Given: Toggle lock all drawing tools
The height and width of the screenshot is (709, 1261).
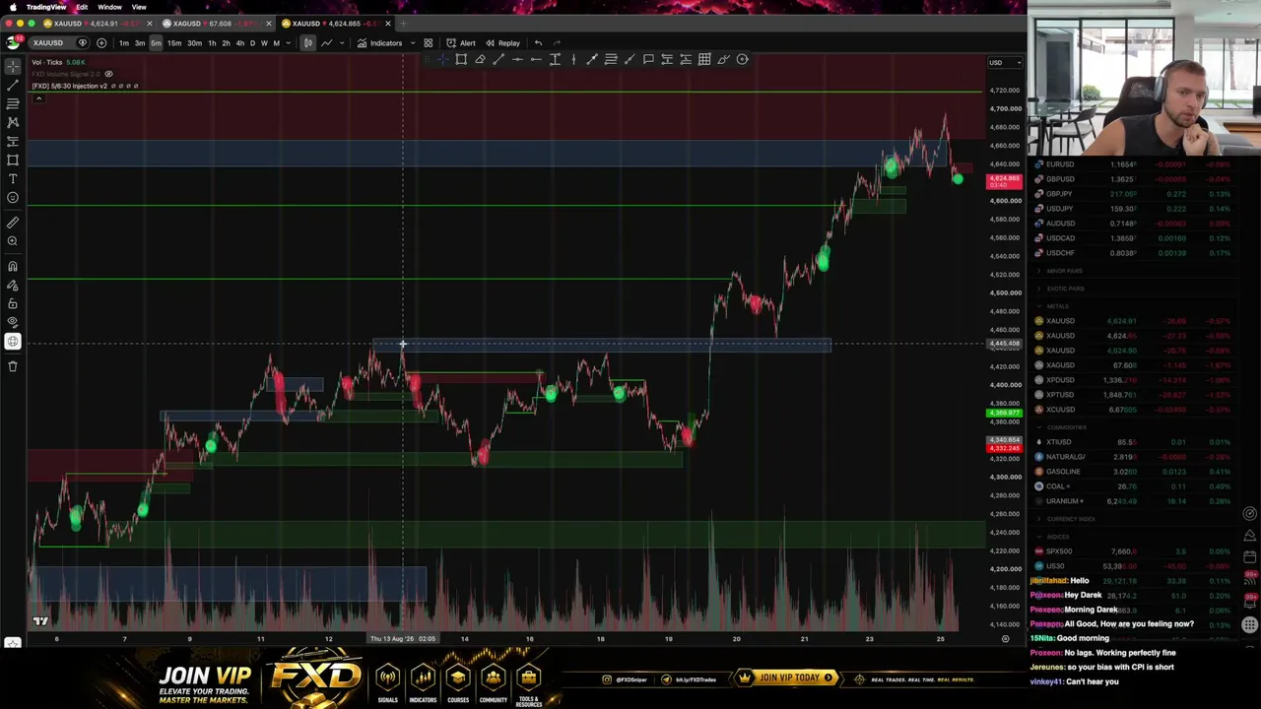Looking at the screenshot, I should (x=13, y=303).
